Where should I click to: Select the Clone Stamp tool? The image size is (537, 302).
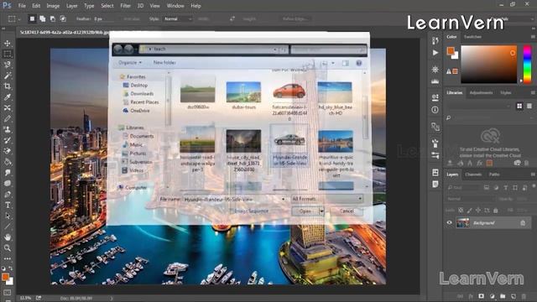[8, 129]
